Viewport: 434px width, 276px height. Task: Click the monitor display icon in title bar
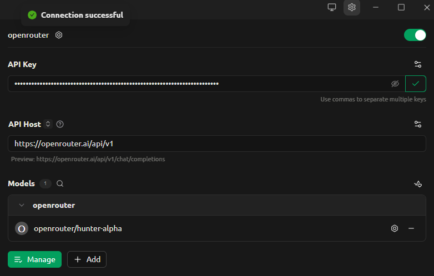click(331, 7)
